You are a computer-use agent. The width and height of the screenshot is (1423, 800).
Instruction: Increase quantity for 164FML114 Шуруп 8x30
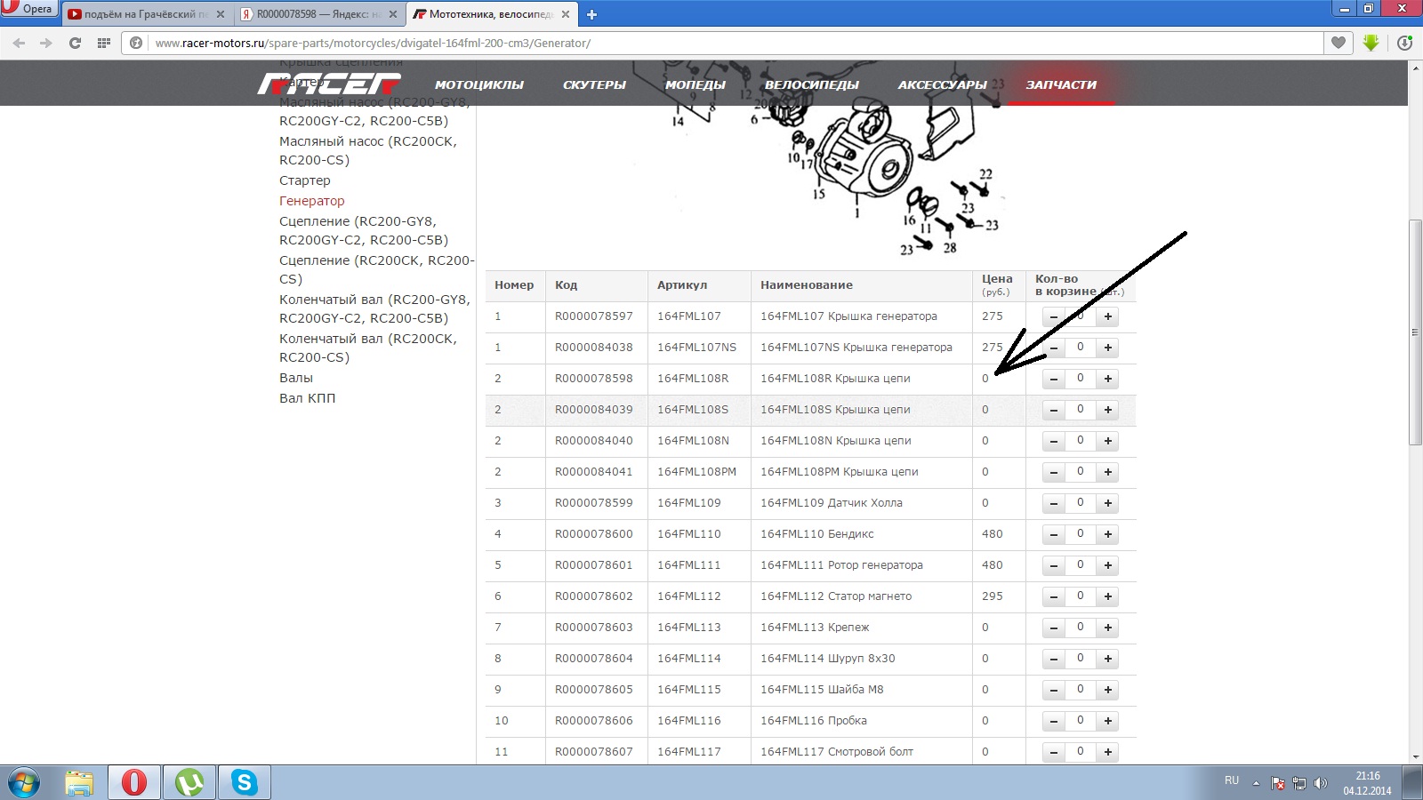1108,659
